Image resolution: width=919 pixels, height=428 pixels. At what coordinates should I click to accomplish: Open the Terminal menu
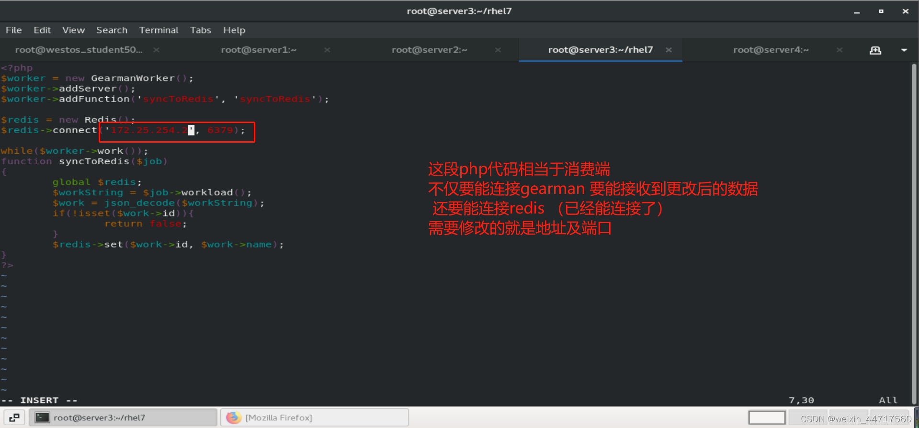pos(159,30)
